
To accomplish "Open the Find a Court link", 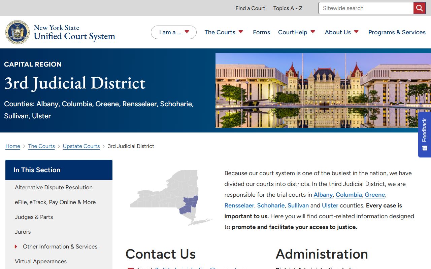I will [x=250, y=8].
